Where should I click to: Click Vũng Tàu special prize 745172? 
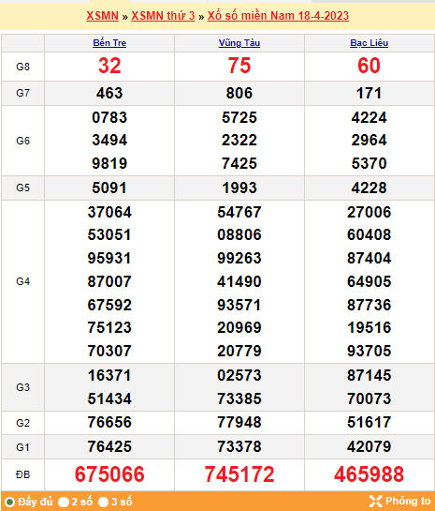tap(239, 474)
